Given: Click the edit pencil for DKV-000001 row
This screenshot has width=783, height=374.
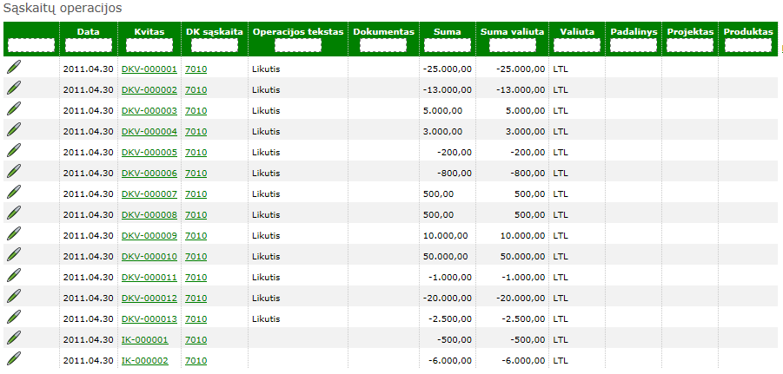Looking at the screenshot, I should click(x=14, y=67).
